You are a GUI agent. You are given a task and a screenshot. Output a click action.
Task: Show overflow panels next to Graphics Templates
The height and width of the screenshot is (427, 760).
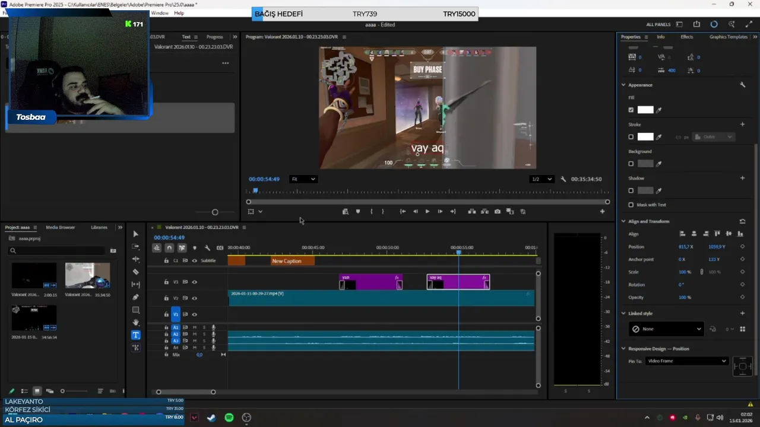click(755, 37)
